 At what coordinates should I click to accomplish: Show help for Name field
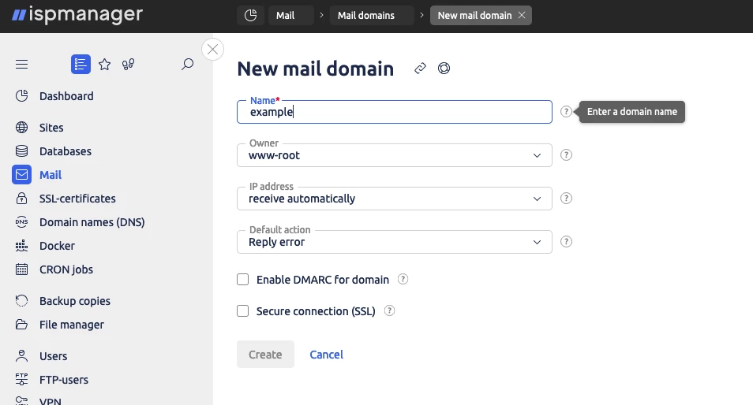click(566, 112)
